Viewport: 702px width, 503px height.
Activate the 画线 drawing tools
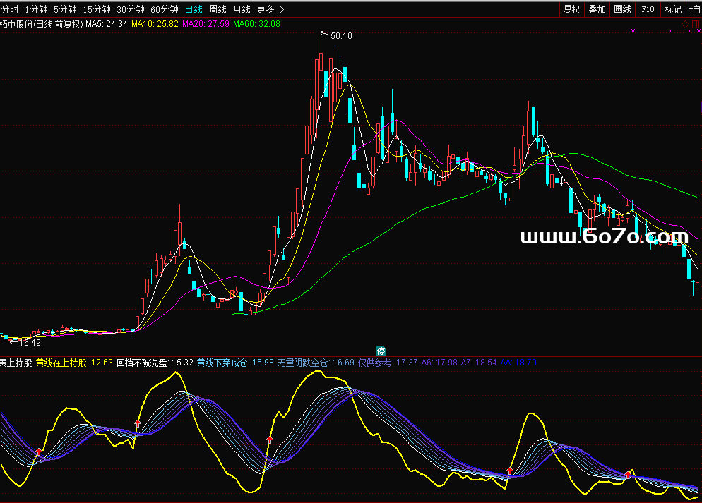[x=622, y=9]
